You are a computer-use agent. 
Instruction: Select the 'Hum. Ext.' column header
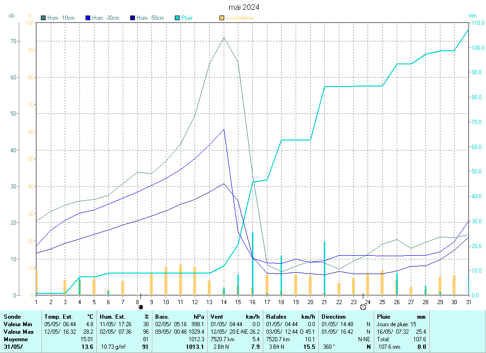point(114,317)
